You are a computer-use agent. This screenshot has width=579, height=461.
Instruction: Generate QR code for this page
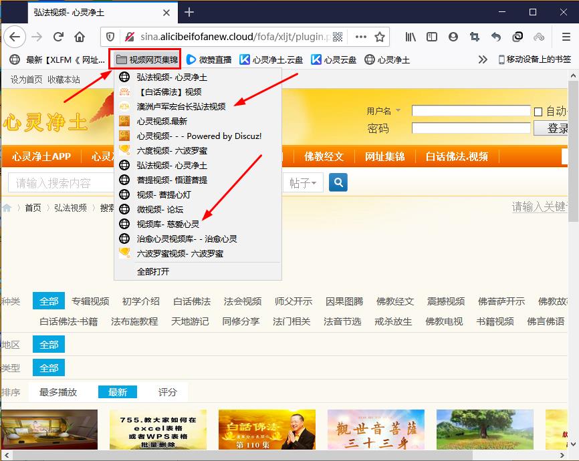coord(338,37)
